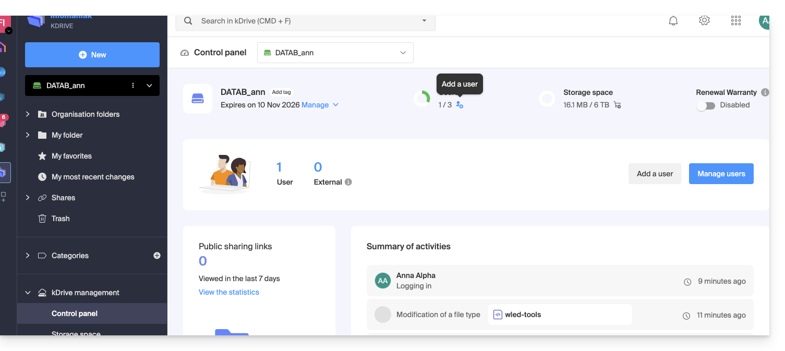Viewport: 785px width, 351px height.
Task: Open View the statistics link
Action: 228,292
